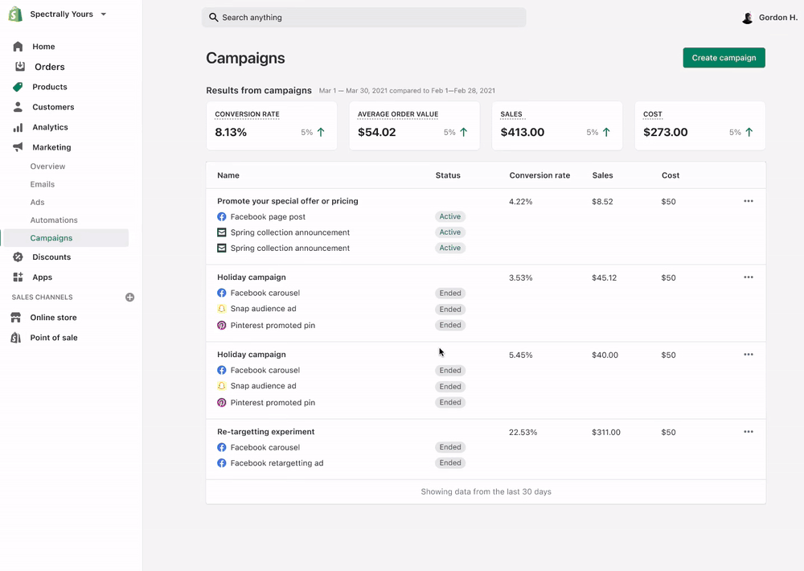Click the Orders inbox icon
804x571 pixels.
[20, 66]
